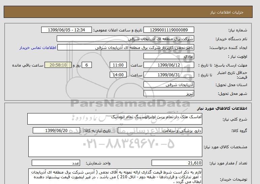Select the request creator field ناصر نجفی
This screenshot has height=184, width=260.
126,47
